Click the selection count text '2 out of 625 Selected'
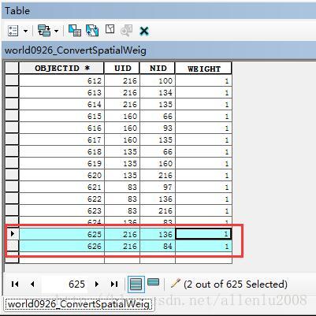The image size is (316, 316). tap(236, 284)
